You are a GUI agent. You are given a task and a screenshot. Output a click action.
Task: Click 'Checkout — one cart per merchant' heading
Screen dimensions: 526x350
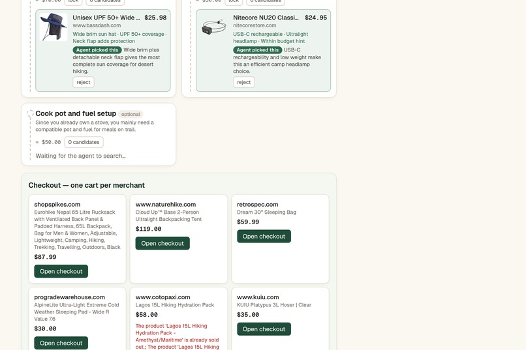pyautogui.click(x=87, y=185)
